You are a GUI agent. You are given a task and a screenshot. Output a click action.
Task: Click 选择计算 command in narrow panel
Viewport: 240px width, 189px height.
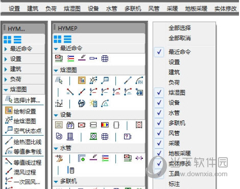coord(23,100)
